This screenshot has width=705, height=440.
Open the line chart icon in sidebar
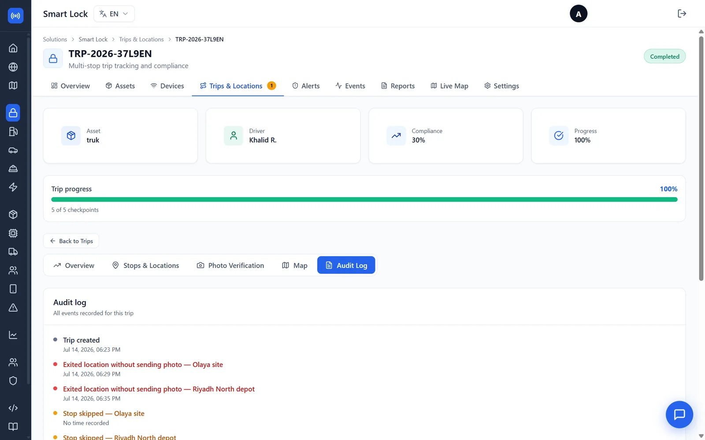[x=13, y=335]
